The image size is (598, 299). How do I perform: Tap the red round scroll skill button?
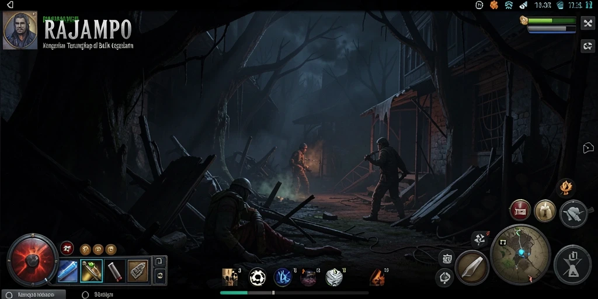coord(520,210)
